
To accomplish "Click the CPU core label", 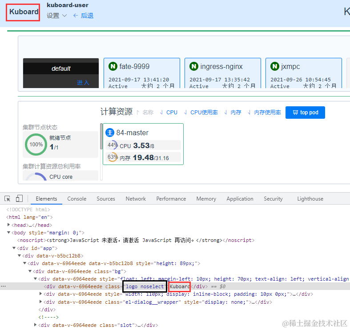I will tap(61, 177).
